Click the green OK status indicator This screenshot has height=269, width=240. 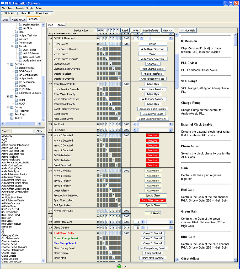tap(119, 266)
